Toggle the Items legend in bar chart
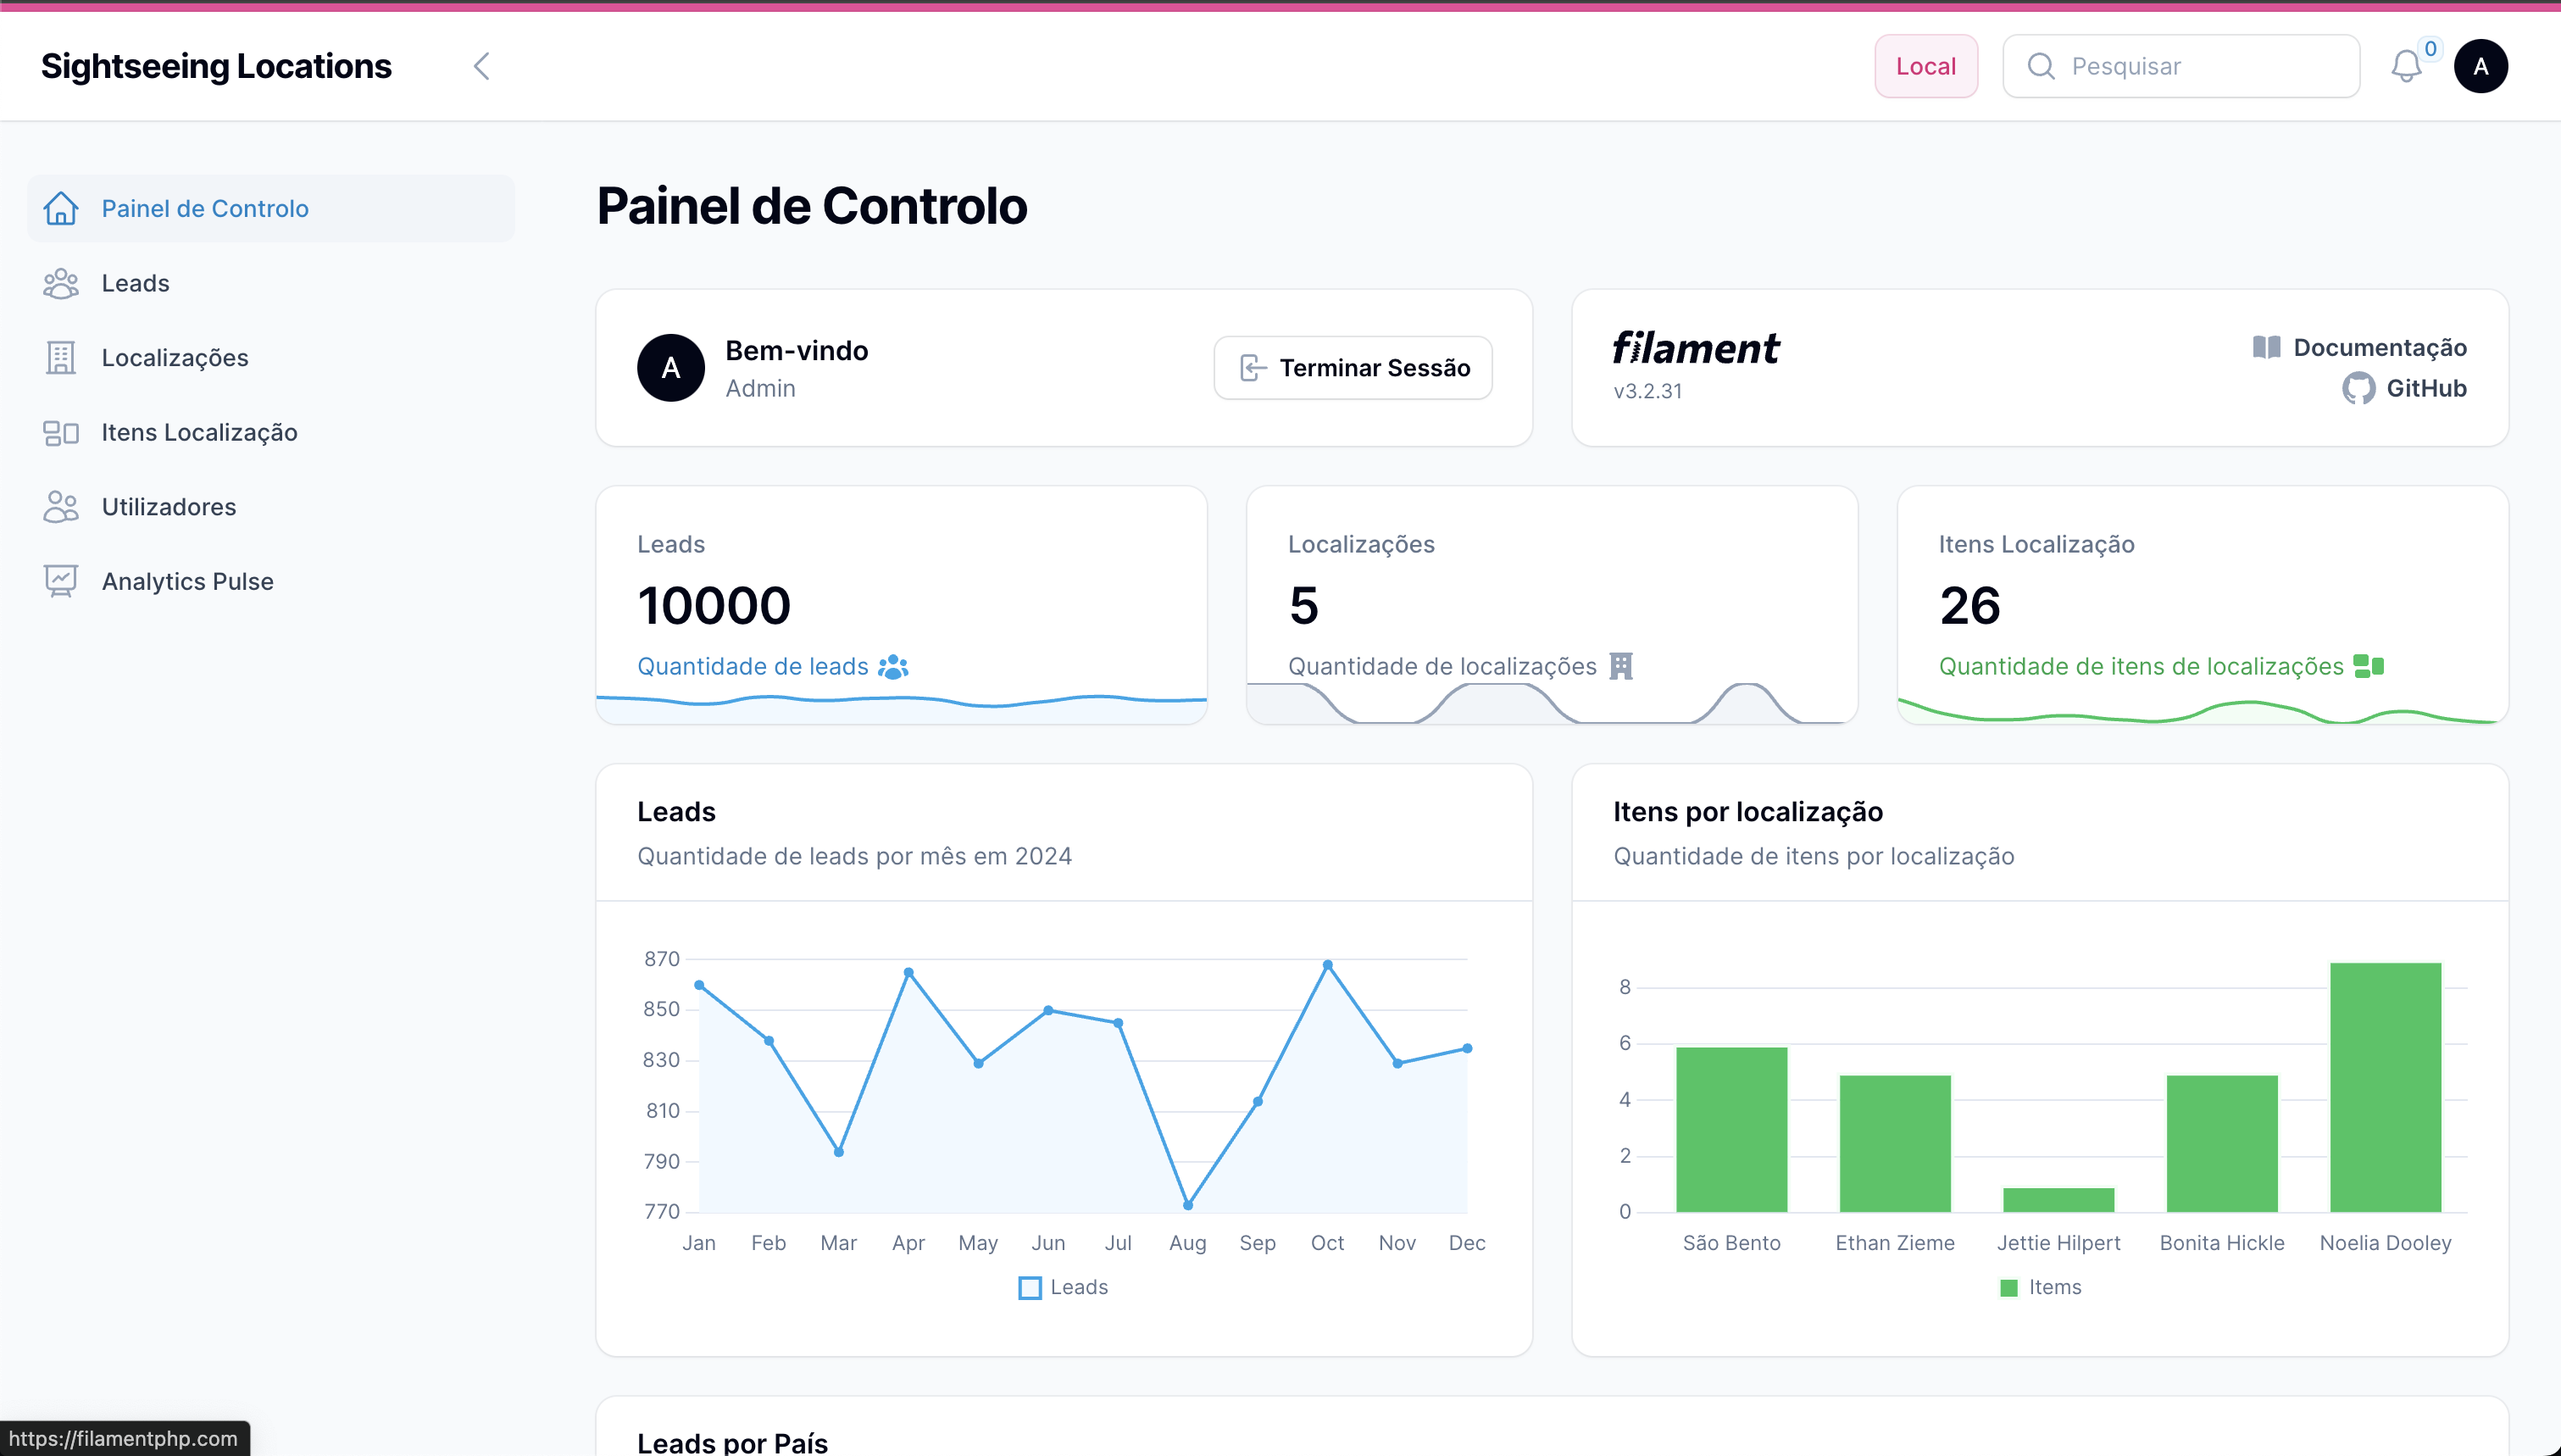 (x=2040, y=1287)
